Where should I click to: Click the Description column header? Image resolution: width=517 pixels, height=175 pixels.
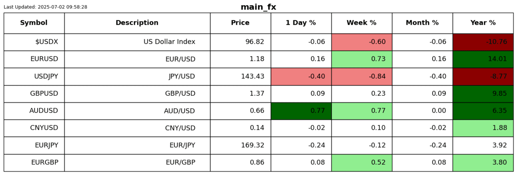coord(137,23)
